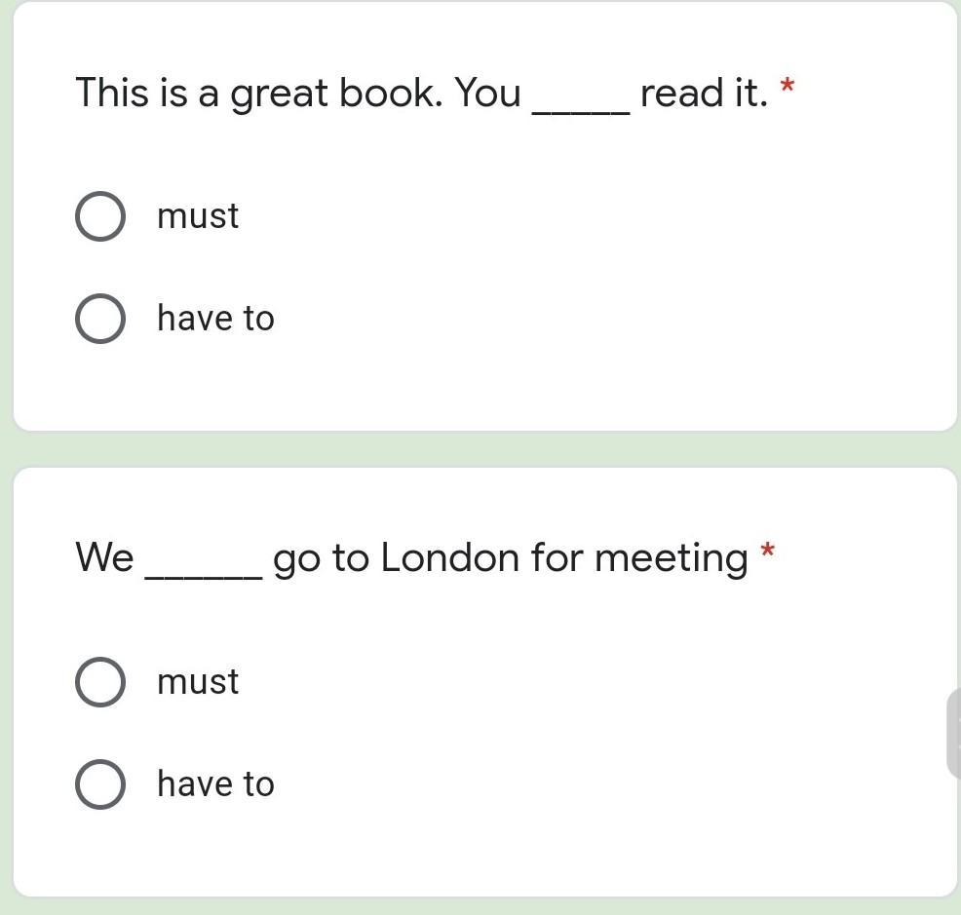The height and width of the screenshot is (915, 961).
Task: Click the red asterisk after 'read it.'
Action: (788, 89)
